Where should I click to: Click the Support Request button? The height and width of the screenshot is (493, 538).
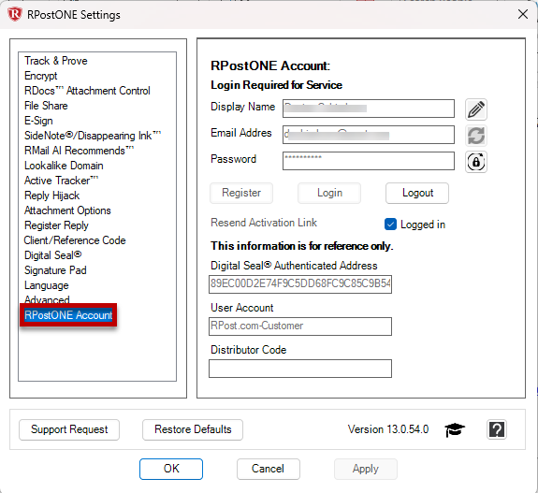[69, 429]
